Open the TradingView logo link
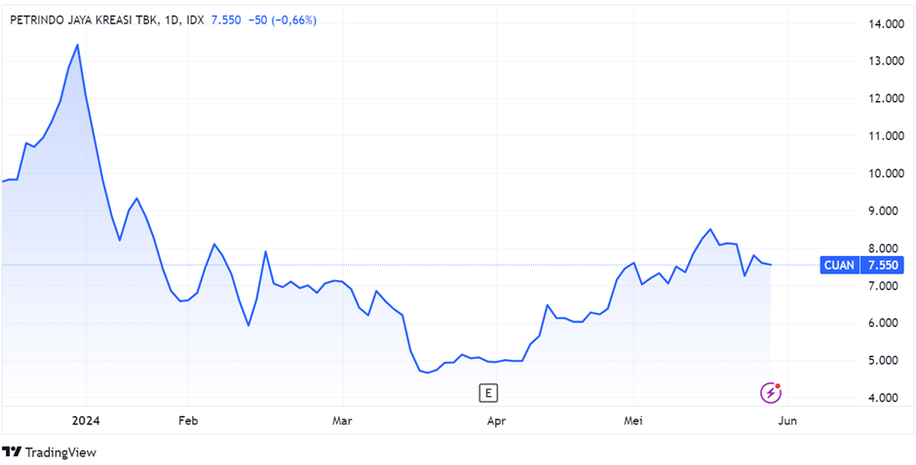 49,452
